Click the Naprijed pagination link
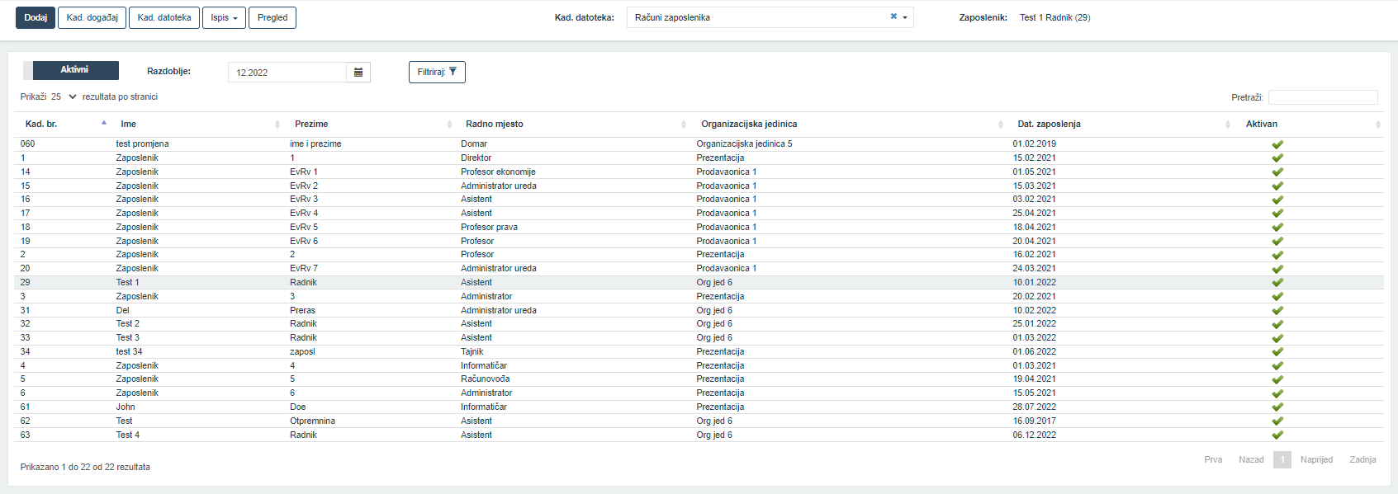This screenshot has width=1398, height=494. (x=1316, y=459)
